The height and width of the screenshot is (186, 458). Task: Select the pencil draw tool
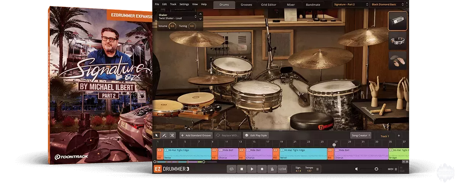coord(164,135)
